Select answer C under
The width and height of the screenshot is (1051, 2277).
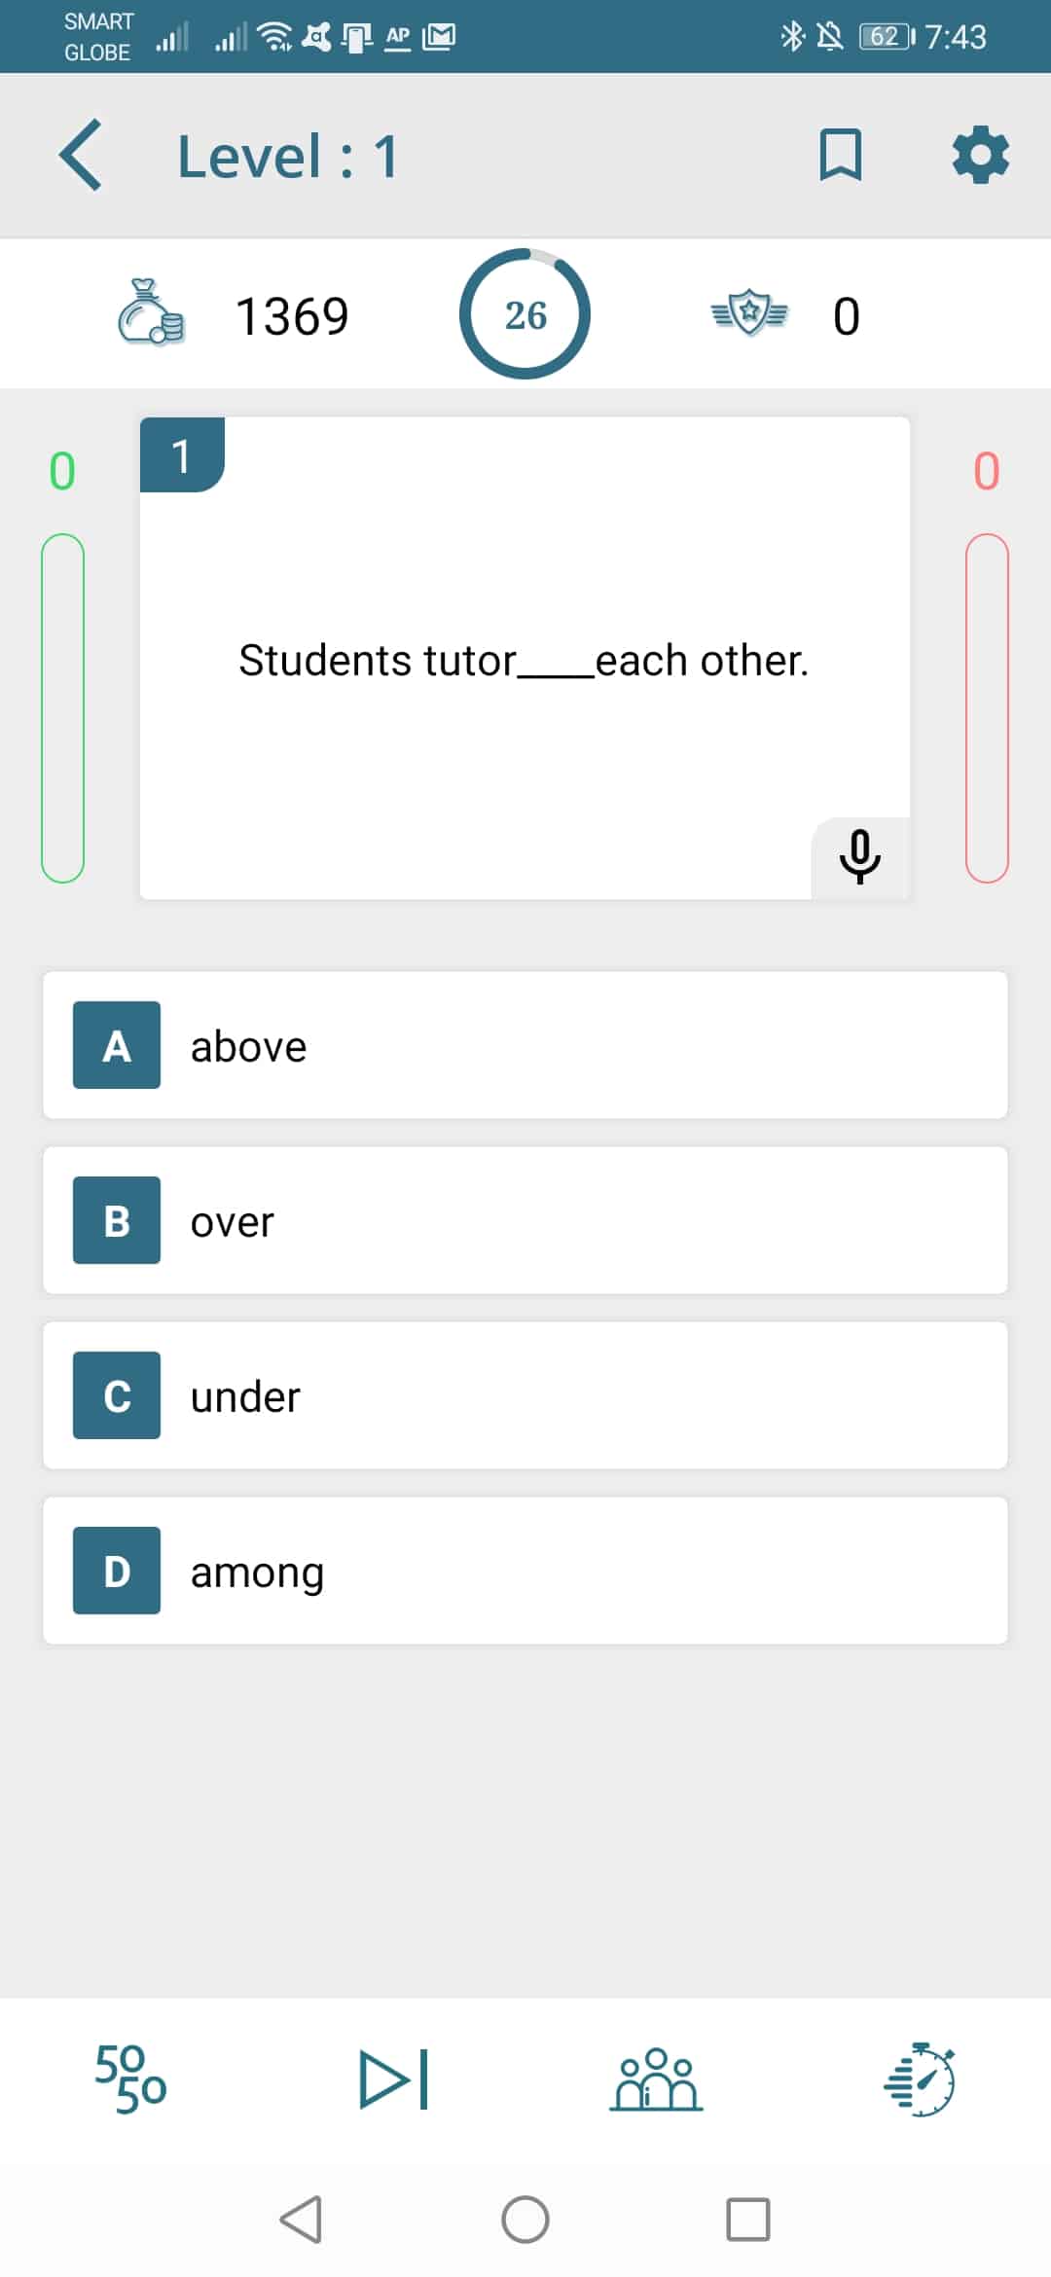[525, 1395]
